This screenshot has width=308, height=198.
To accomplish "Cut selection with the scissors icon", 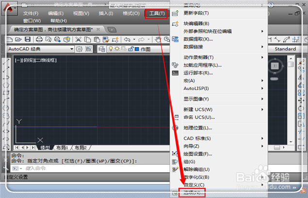I will (x=78, y=39).
